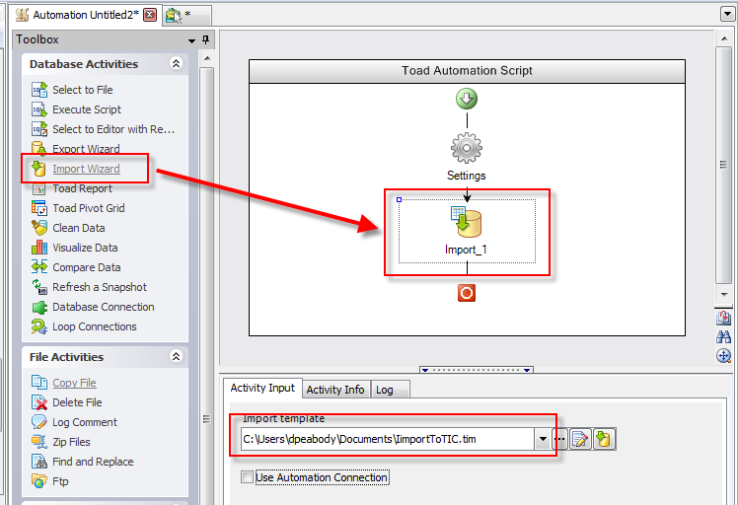Screen dimensions: 738x505
Task: Open the Toolbox panel dropdown menu
Action: click(x=192, y=41)
